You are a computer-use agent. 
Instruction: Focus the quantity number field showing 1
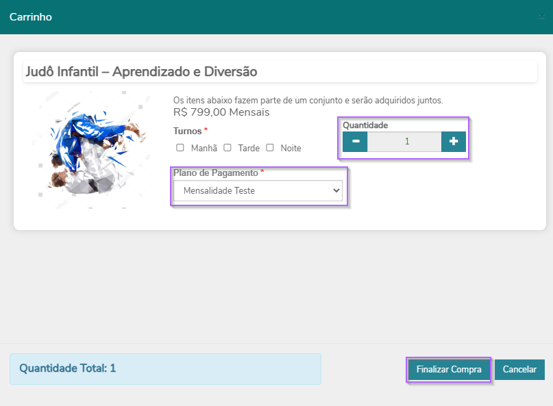pyautogui.click(x=404, y=142)
